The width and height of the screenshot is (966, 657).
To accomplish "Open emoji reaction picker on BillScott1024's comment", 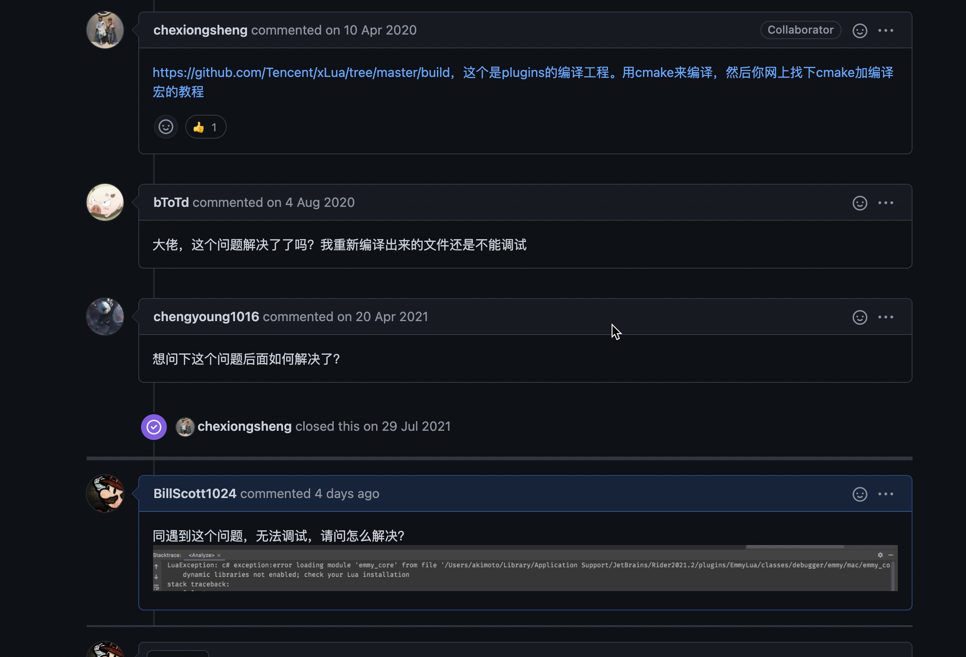I will coord(859,493).
